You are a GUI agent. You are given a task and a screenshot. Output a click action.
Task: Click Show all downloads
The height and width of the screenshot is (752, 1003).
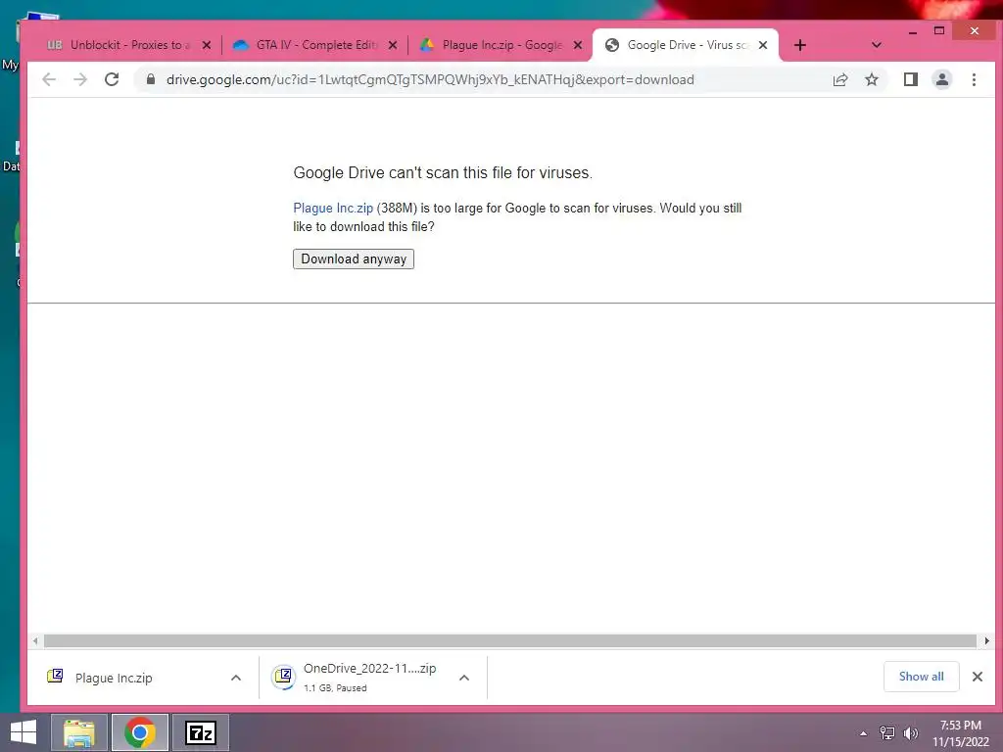(921, 677)
